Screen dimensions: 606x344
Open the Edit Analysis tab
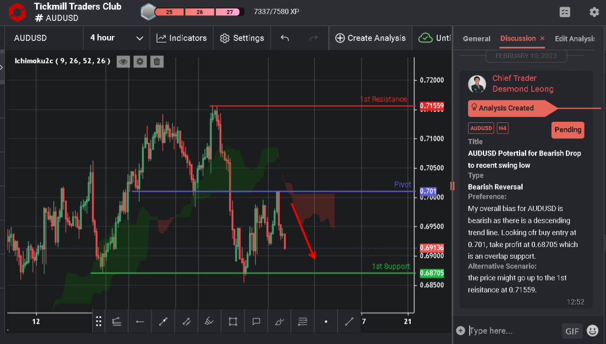(x=575, y=38)
